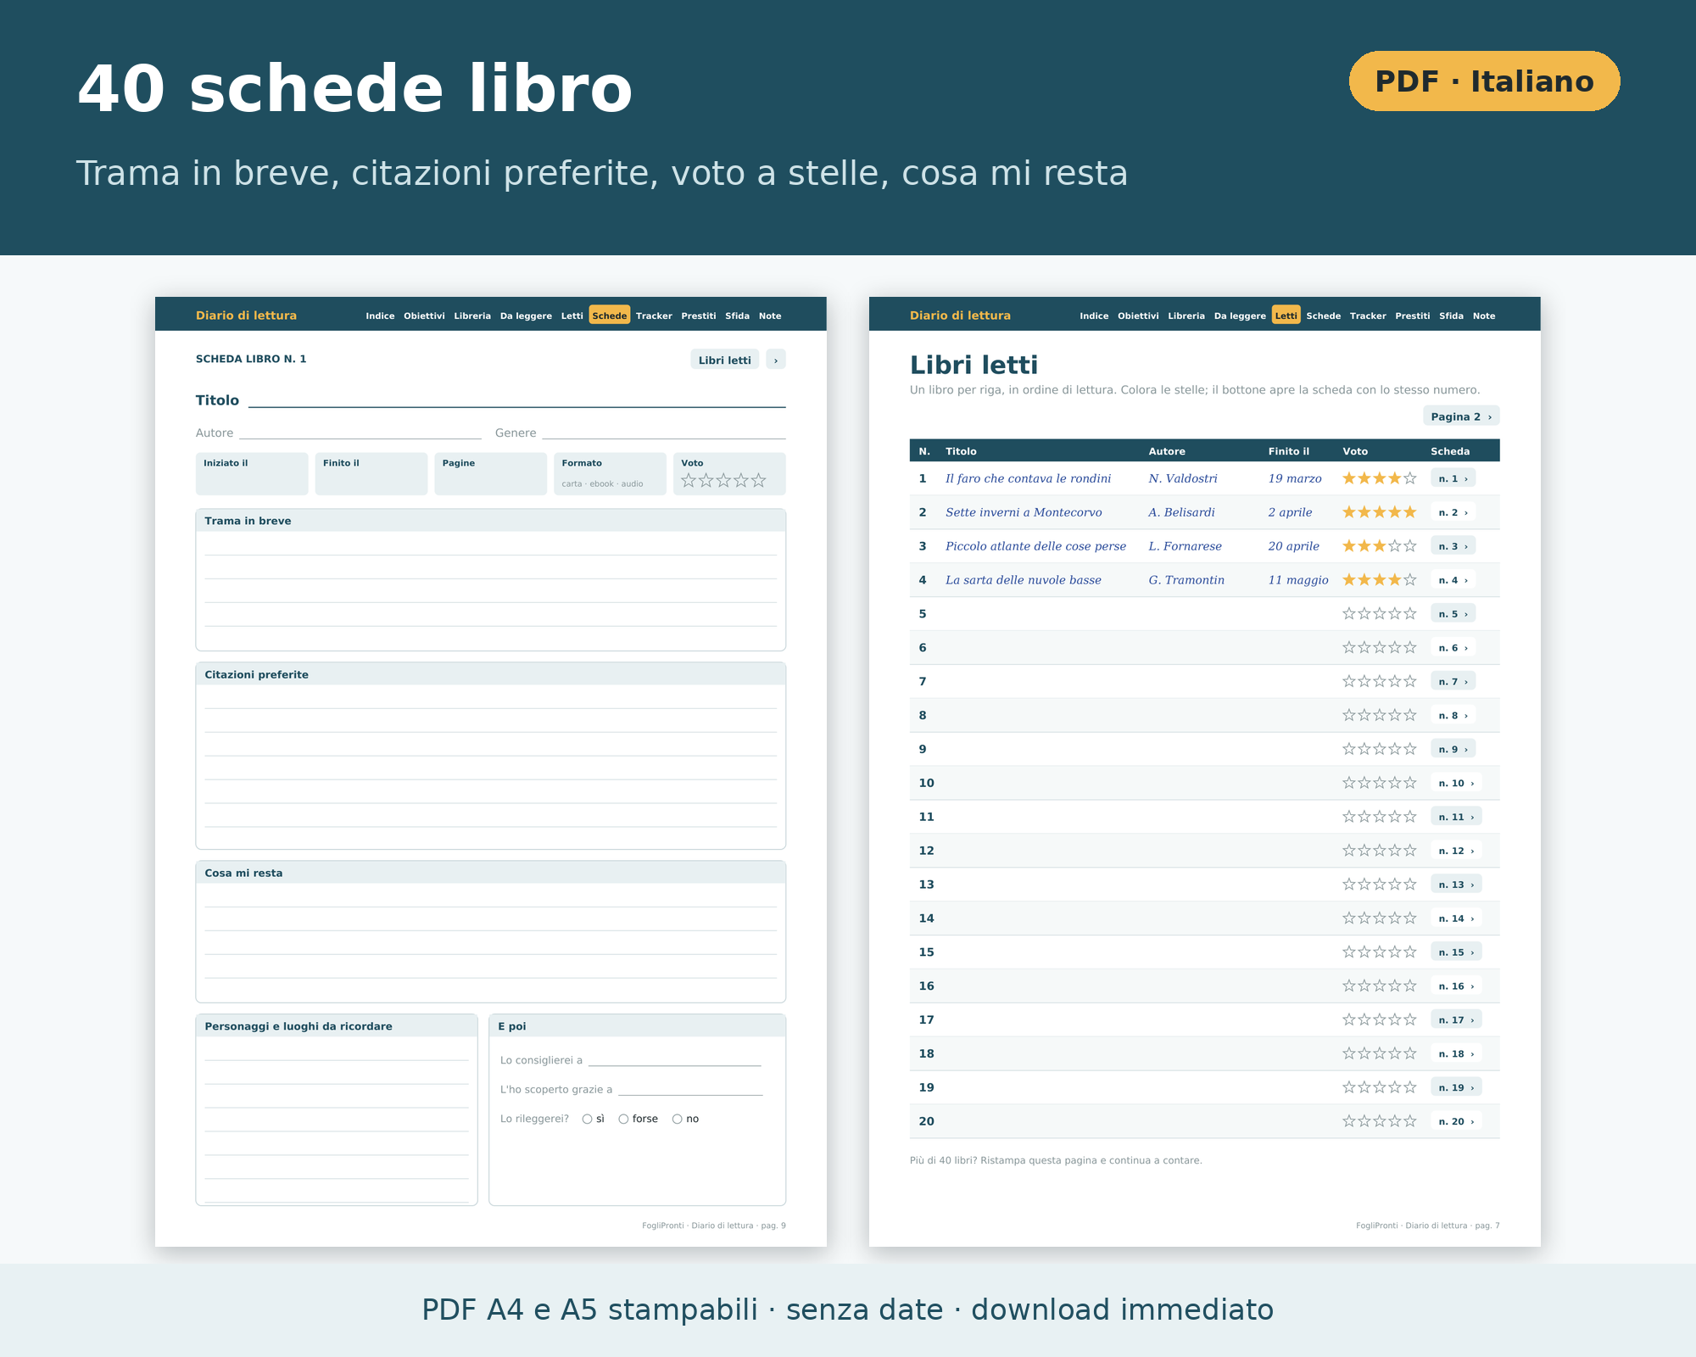1696x1357 pixels.
Task: Open the Indice tab on the right page
Action: [1094, 316]
